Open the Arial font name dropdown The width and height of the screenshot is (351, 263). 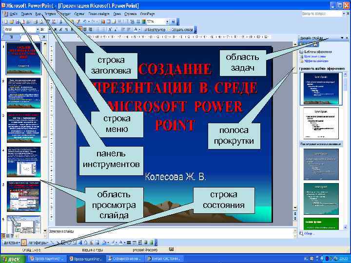(x=38, y=30)
